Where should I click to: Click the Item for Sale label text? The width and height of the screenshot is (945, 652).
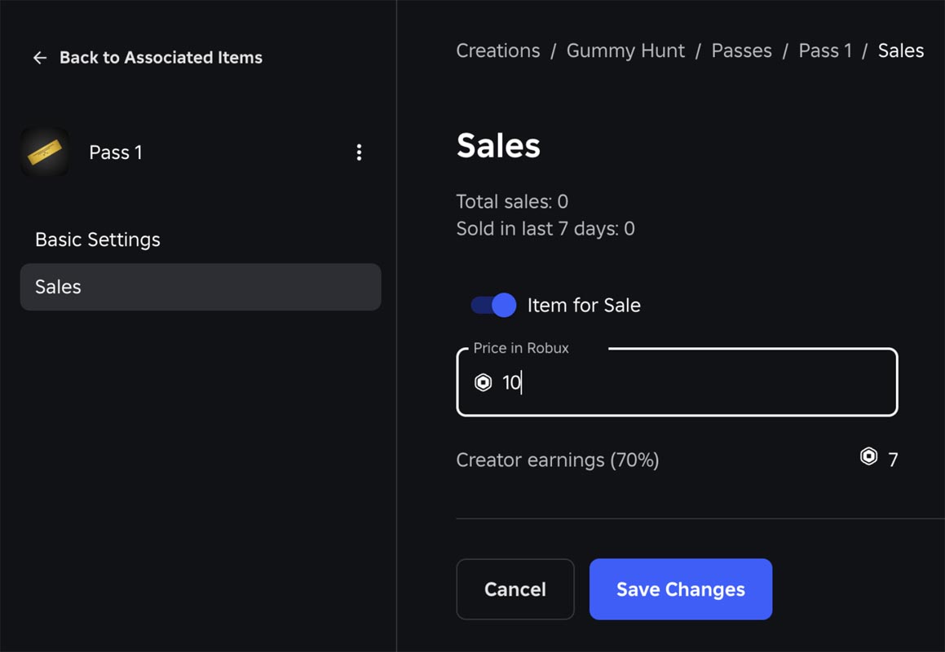(584, 306)
